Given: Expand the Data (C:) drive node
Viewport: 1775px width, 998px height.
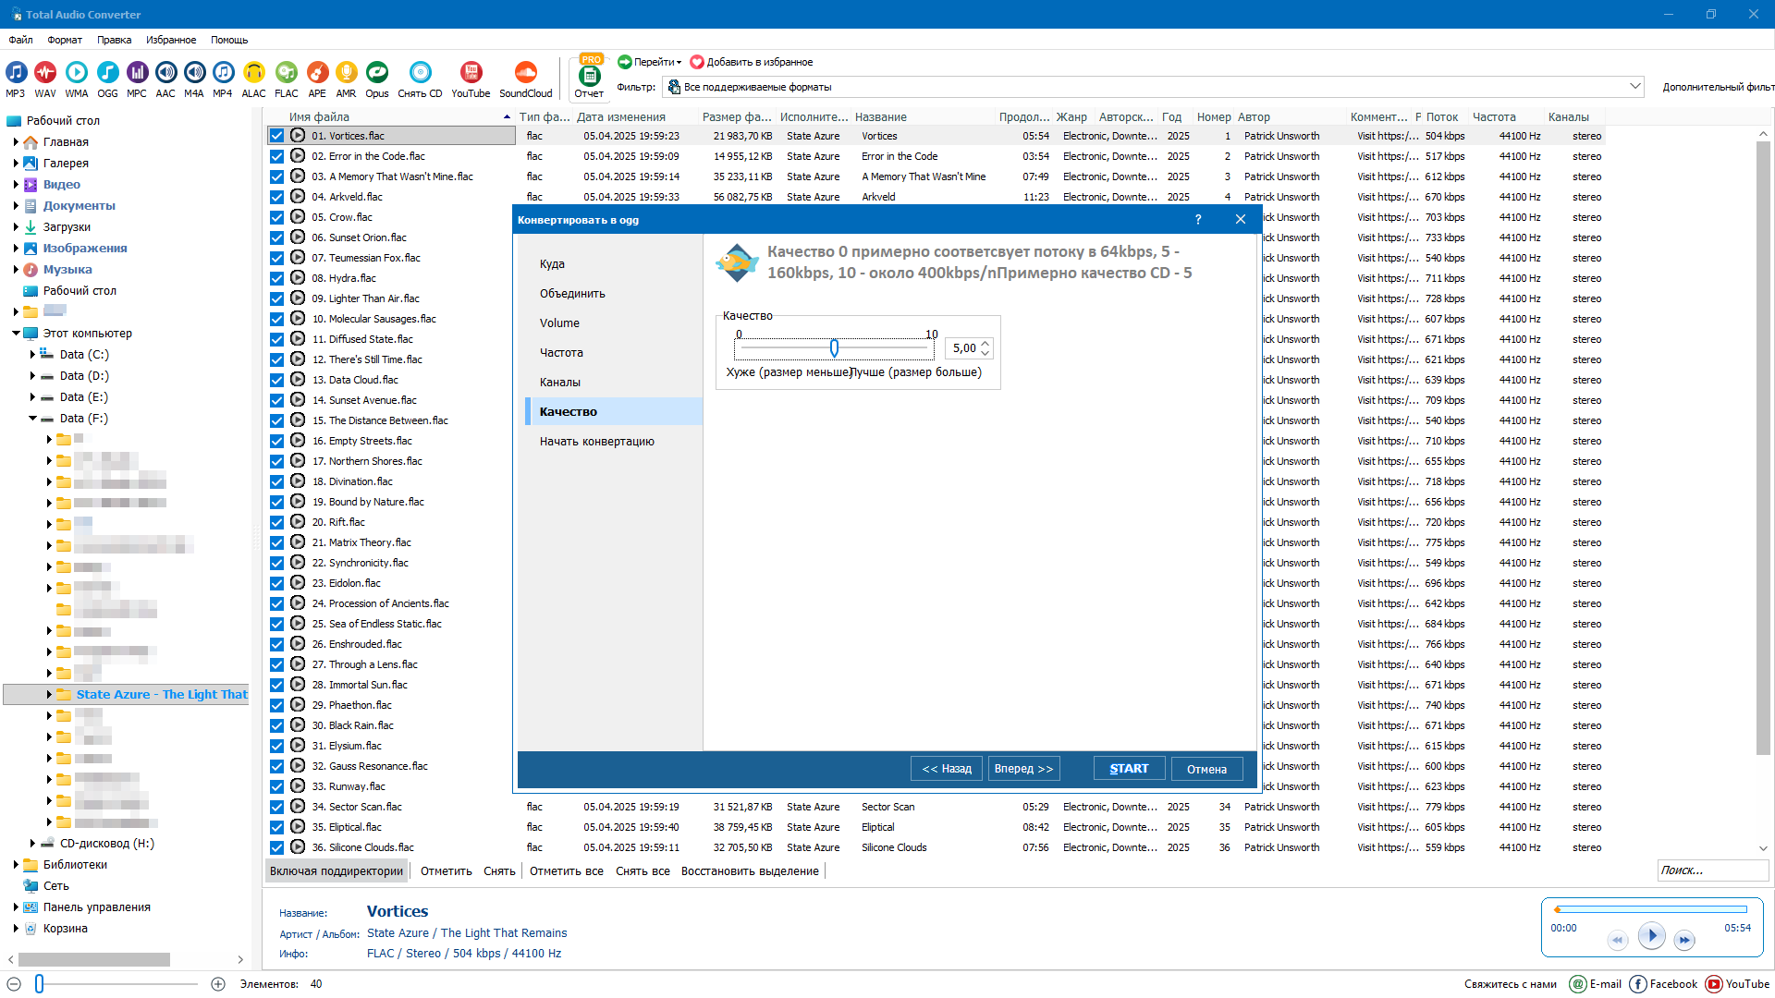Looking at the screenshot, I should [x=32, y=355].
